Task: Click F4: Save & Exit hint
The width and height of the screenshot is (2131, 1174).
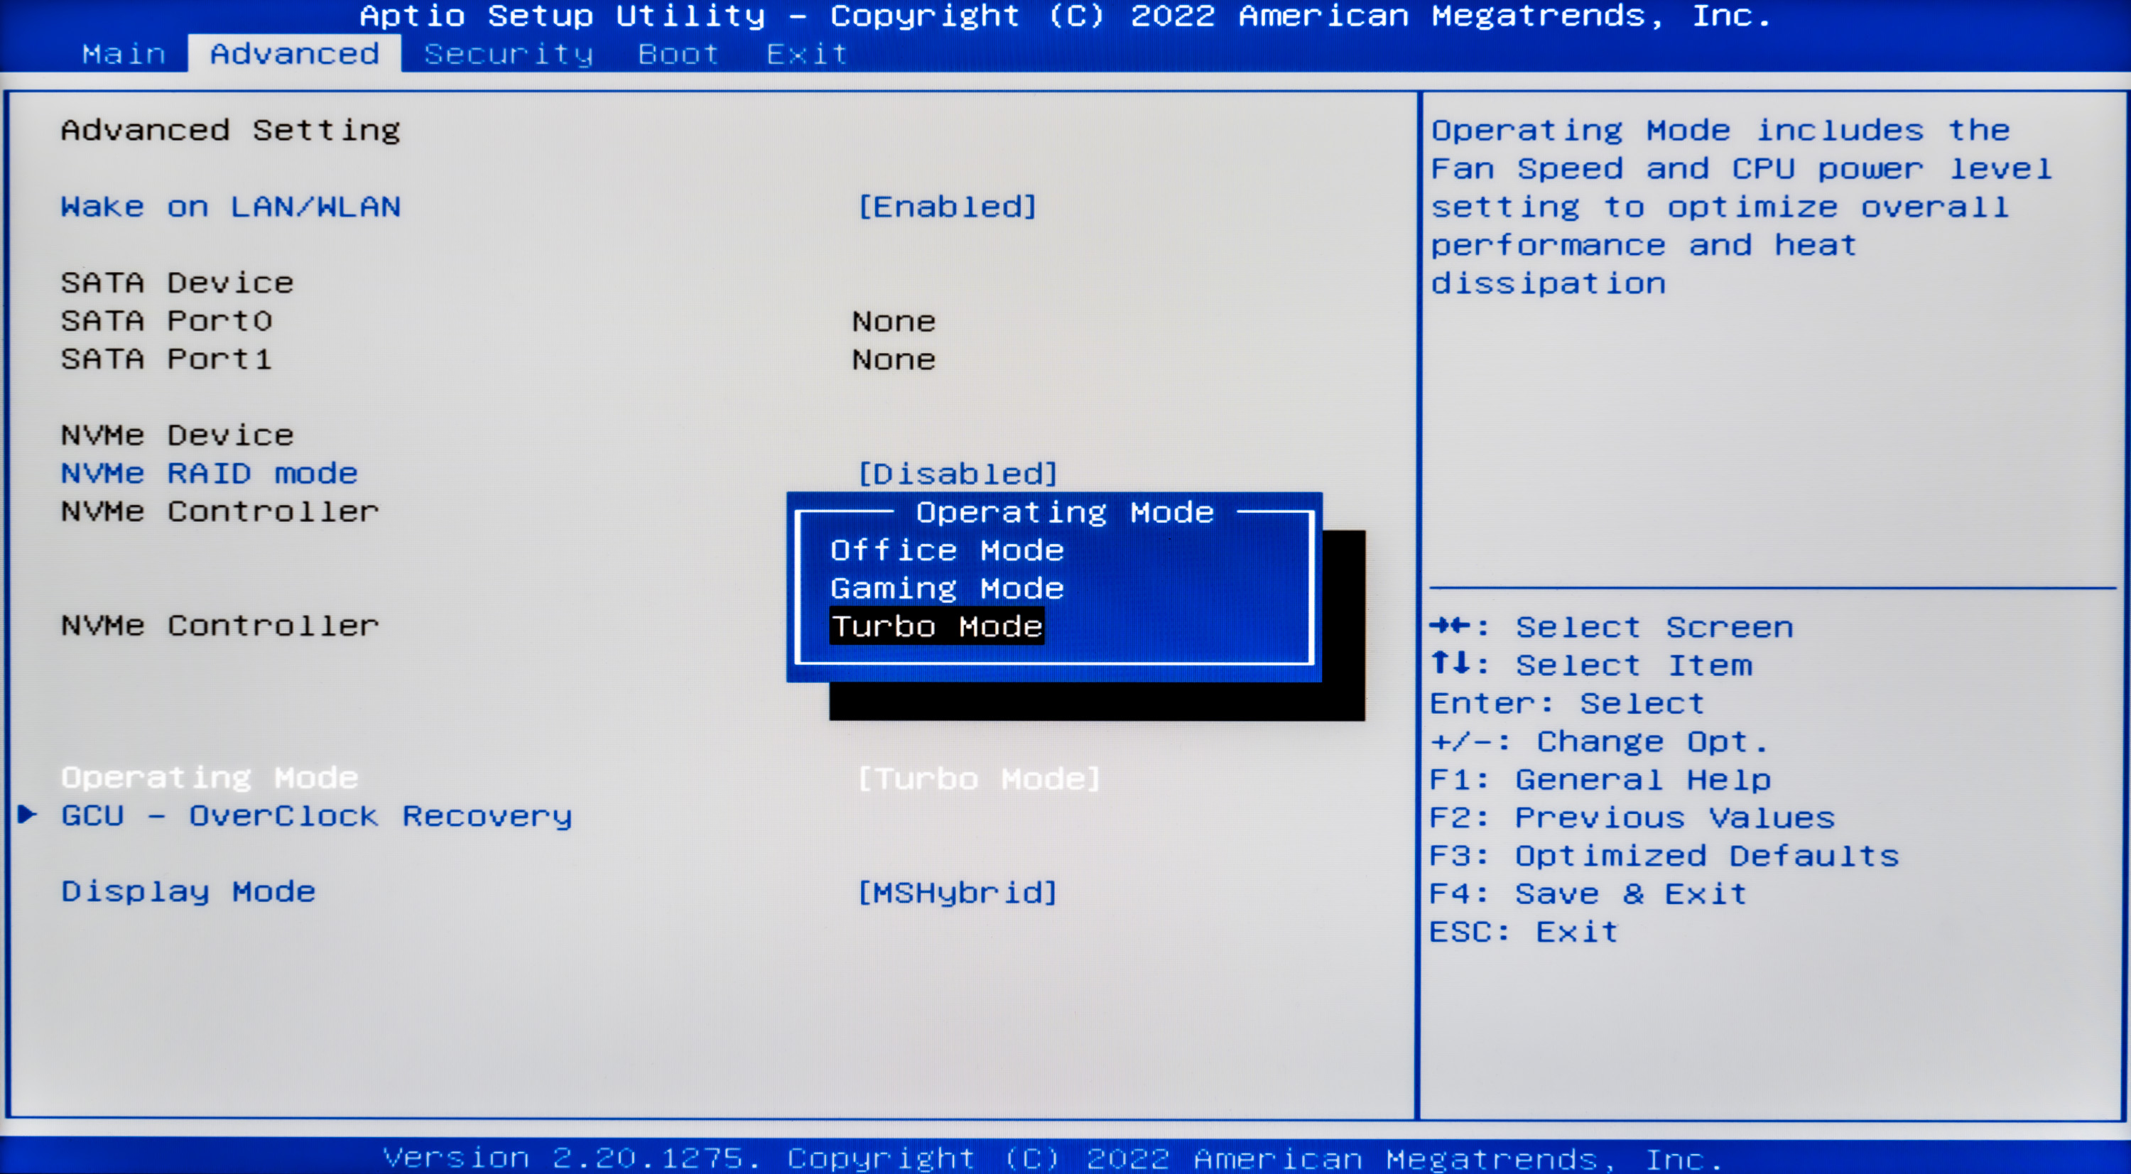Action: coord(1588,893)
